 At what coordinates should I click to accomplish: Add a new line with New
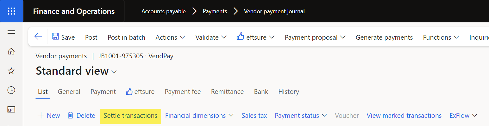[x=49, y=116]
